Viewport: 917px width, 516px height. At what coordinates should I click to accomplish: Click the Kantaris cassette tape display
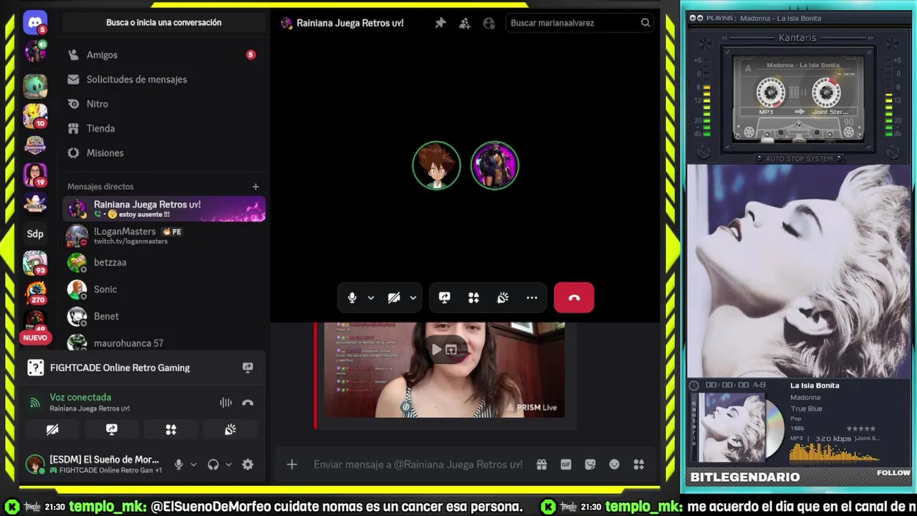[x=799, y=99]
